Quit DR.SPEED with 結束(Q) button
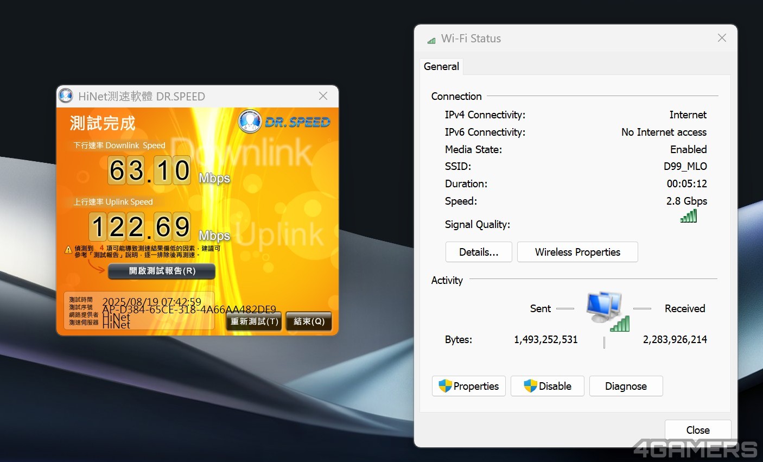The width and height of the screenshot is (763, 462). pos(309,321)
